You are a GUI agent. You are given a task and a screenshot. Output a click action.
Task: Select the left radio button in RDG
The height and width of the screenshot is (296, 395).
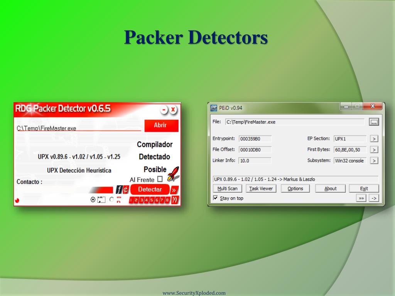[x=93, y=200]
